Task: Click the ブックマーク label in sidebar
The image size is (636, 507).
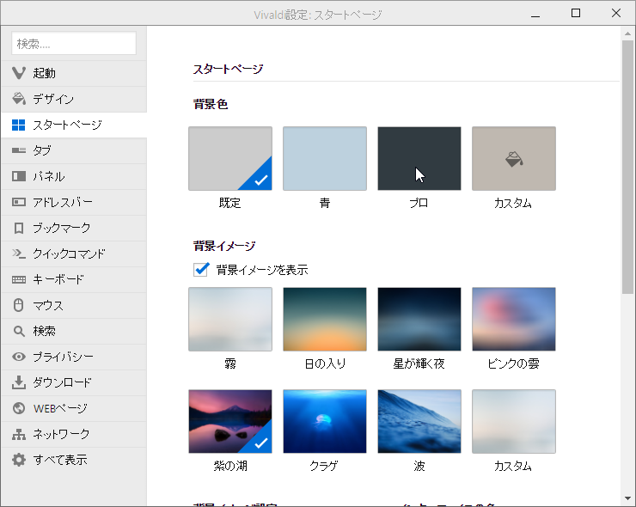Action: click(62, 228)
